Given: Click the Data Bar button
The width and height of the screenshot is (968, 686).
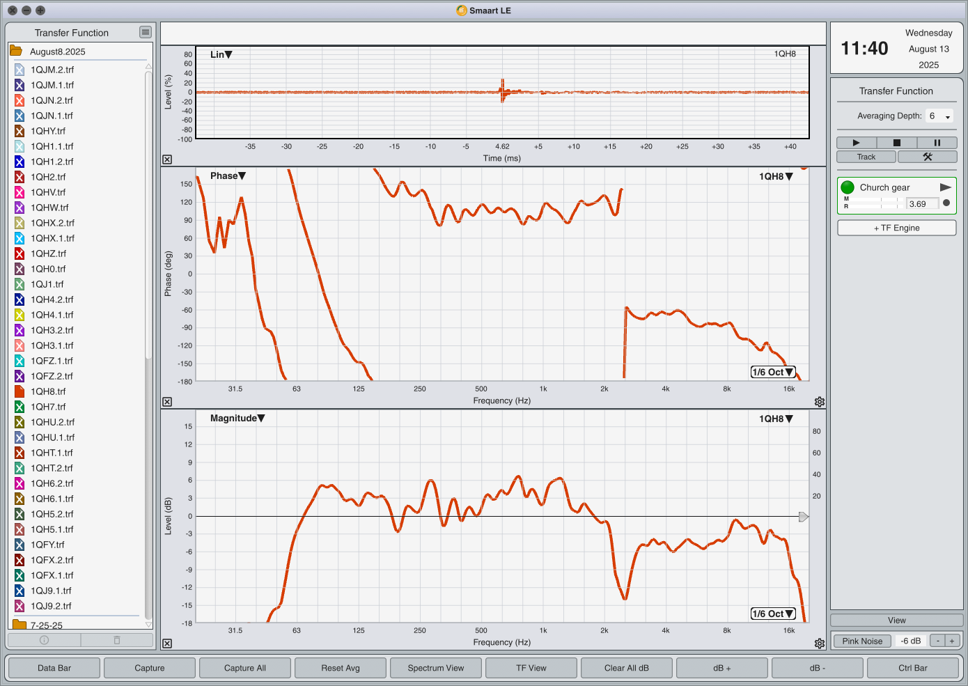Looking at the screenshot, I should pos(54,668).
